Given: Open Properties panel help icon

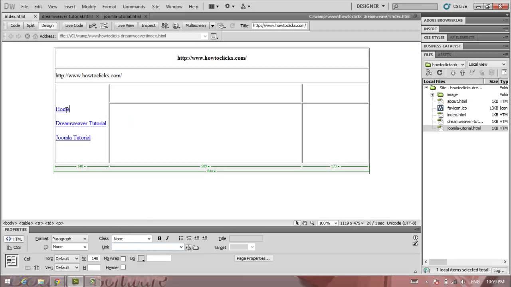Looking at the screenshot, I should coord(415,238).
